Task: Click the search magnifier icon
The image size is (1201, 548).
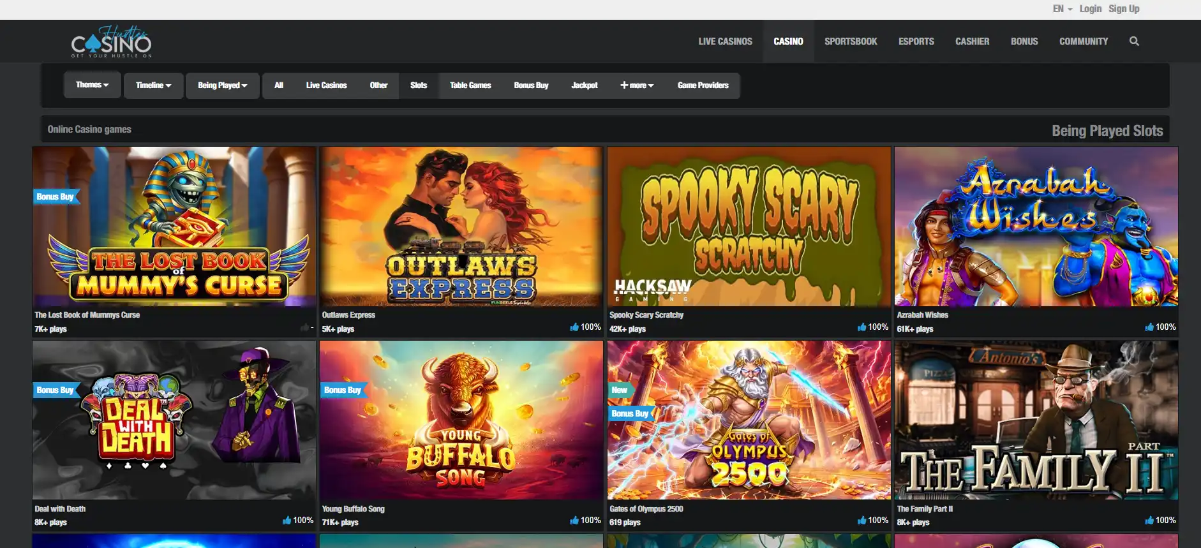Action: [x=1134, y=41]
